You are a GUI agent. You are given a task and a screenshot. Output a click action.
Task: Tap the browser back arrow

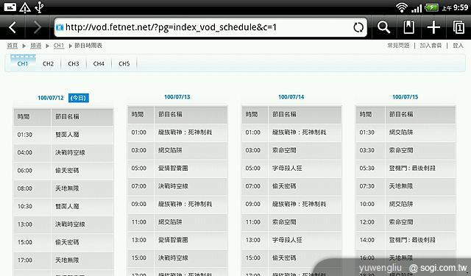click(x=13, y=28)
